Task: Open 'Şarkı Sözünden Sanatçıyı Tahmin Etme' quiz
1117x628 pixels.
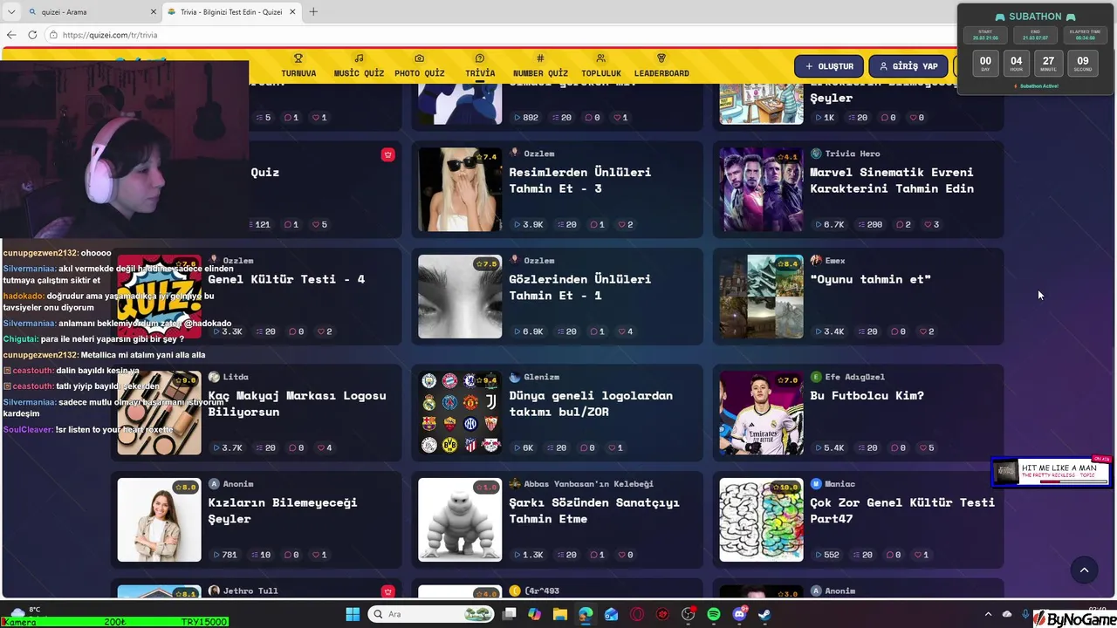Action: point(593,510)
